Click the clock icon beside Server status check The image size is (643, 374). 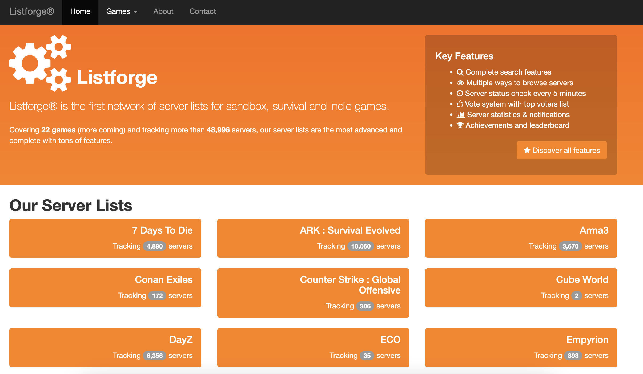(460, 93)
